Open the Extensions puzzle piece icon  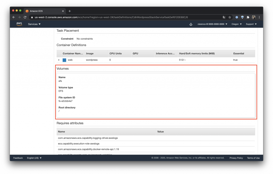[x=248, y=17]
